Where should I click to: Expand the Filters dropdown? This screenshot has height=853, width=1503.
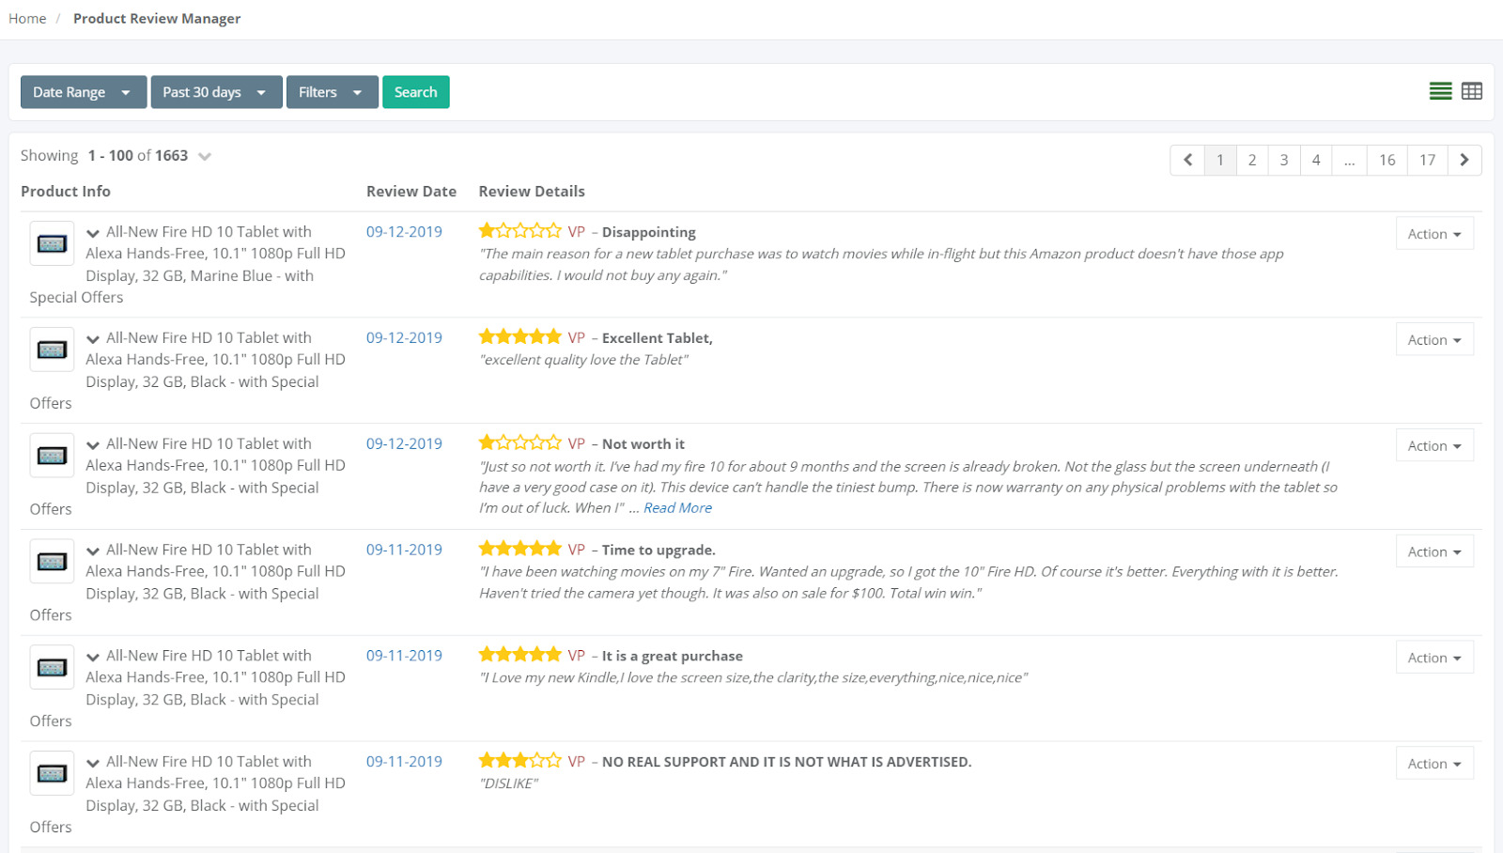pos(331,92)
